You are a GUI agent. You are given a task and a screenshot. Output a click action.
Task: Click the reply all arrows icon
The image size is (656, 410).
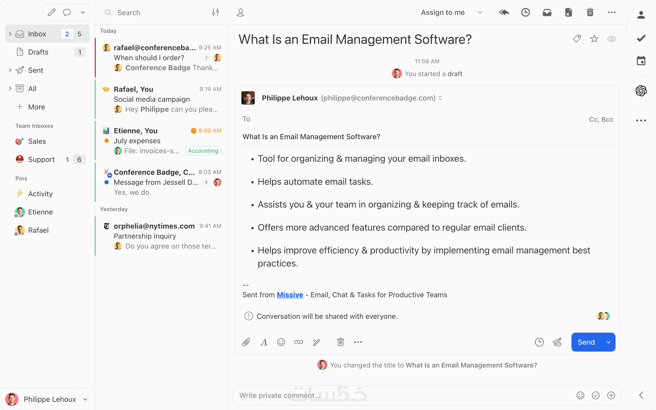[504, 13]
